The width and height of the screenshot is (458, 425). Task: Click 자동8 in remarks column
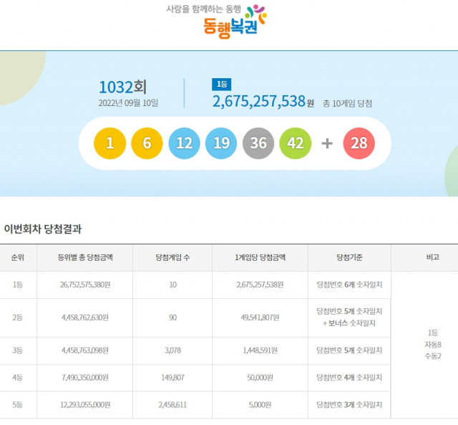(432, 345)
